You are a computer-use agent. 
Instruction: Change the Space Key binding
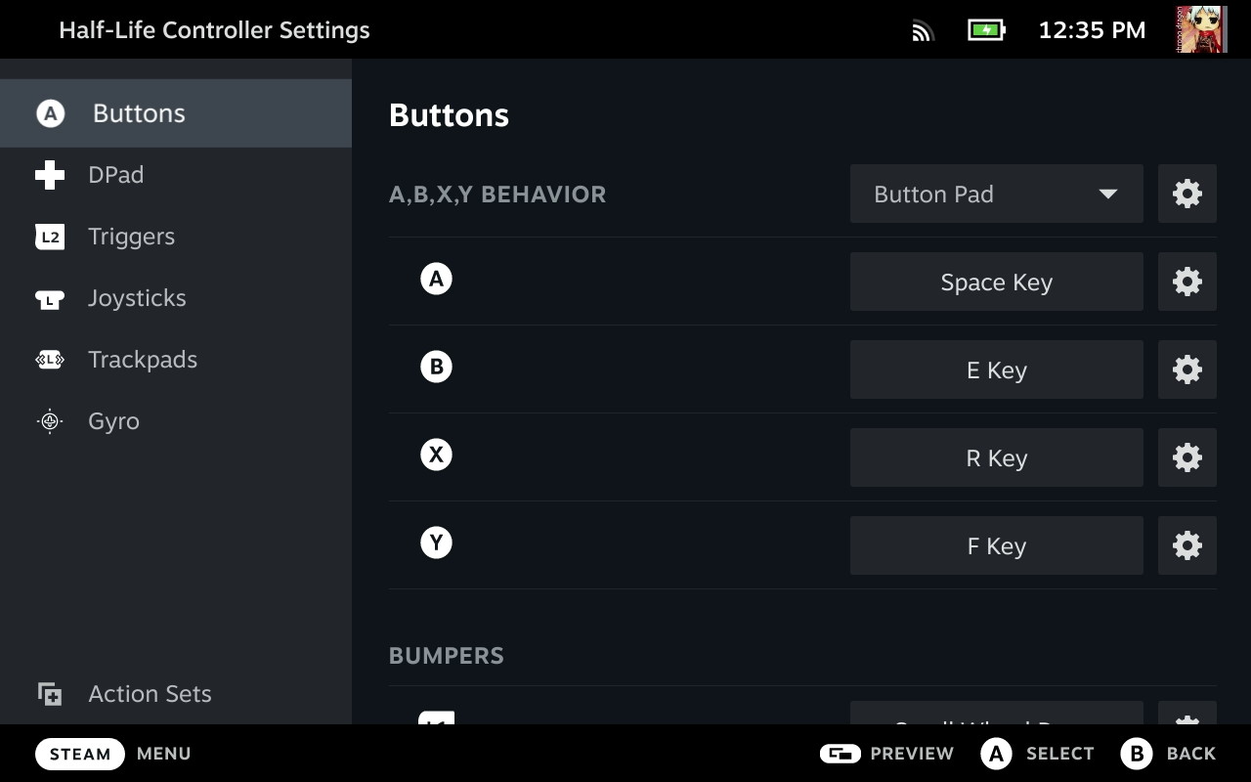pos(996,282)
